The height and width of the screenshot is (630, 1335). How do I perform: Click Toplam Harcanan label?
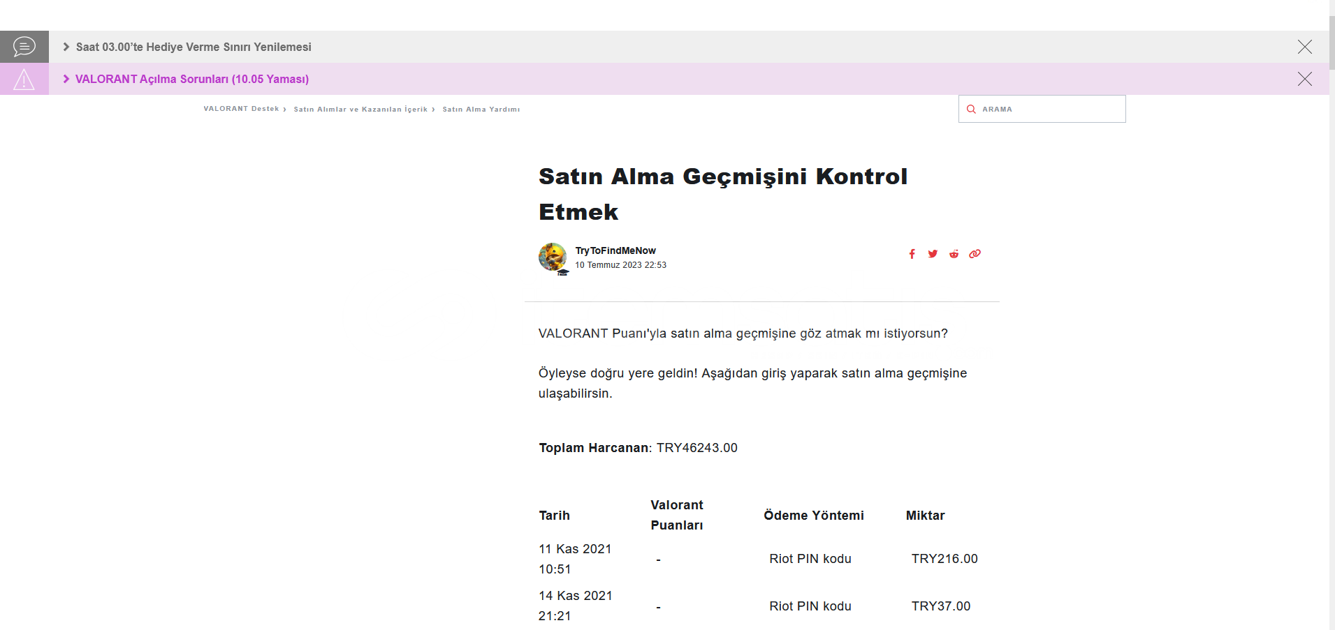point(594,448)
